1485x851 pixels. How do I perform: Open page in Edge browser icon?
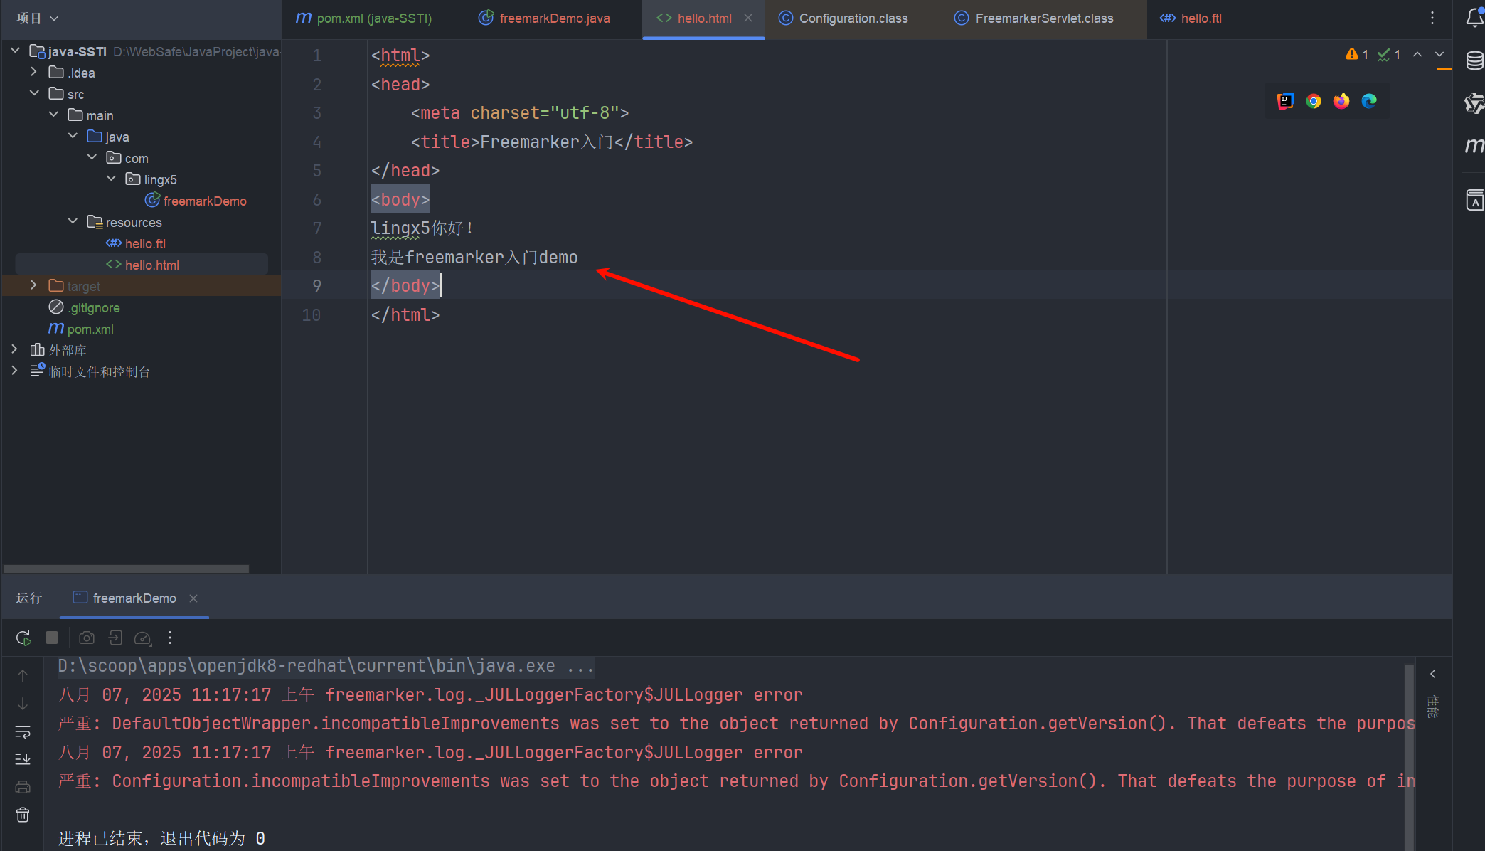pos(1369,101)
